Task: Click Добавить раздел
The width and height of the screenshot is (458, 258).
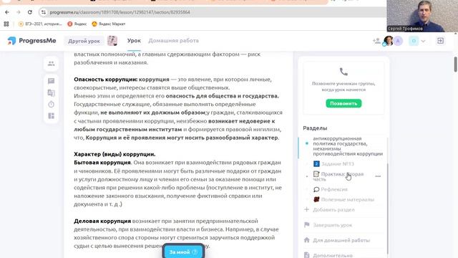Action: (333, 210)
